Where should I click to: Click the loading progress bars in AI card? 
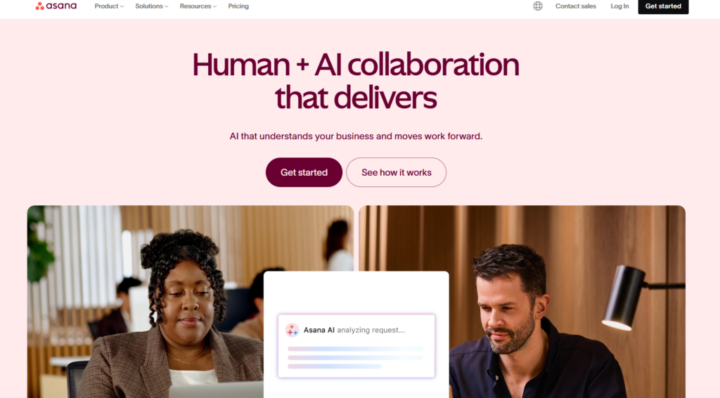tap(355, 358)
